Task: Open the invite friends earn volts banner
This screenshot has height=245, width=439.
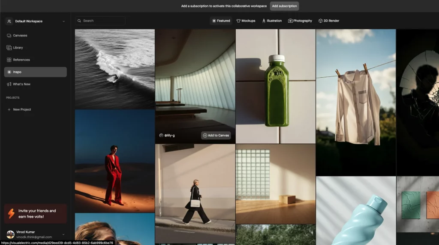Action: point(35,214)
